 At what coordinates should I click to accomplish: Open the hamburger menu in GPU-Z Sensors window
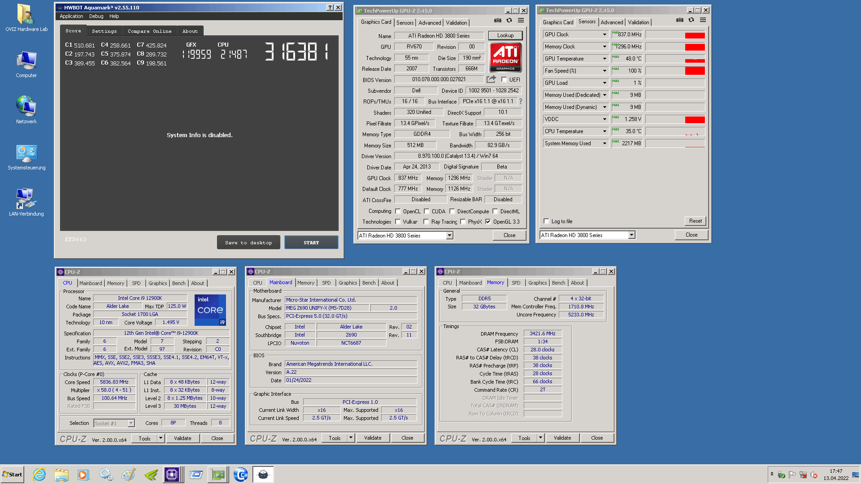[703, 20]
